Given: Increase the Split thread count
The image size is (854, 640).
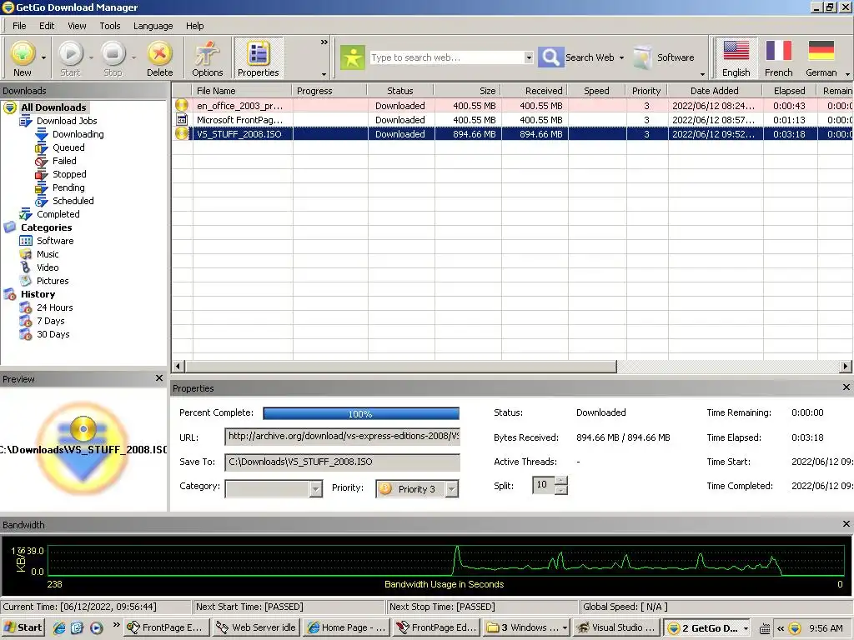Looking at the screenshot, I should click(x=561, y=480).
